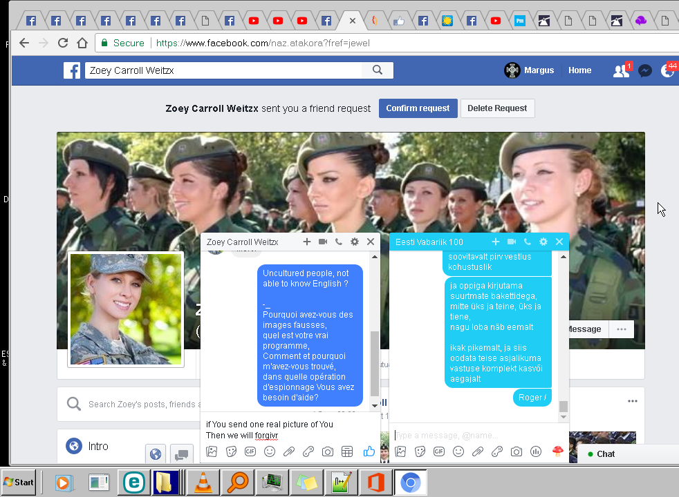Click Delete Request button
Viewport: 679px width, 497px height.
497,108
